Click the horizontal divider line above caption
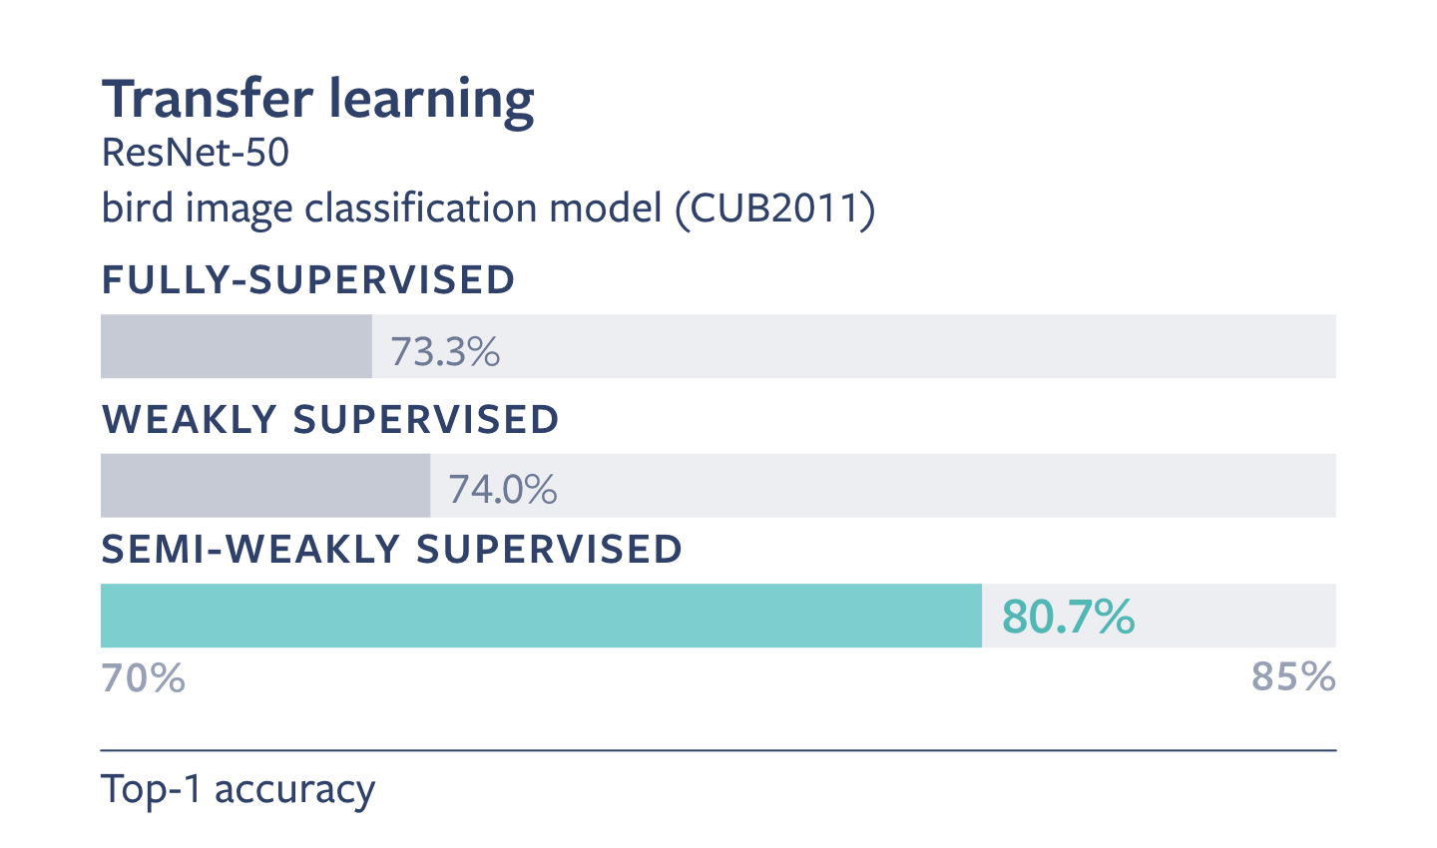This screenshot has width=1437, height=848. [718, 749]
